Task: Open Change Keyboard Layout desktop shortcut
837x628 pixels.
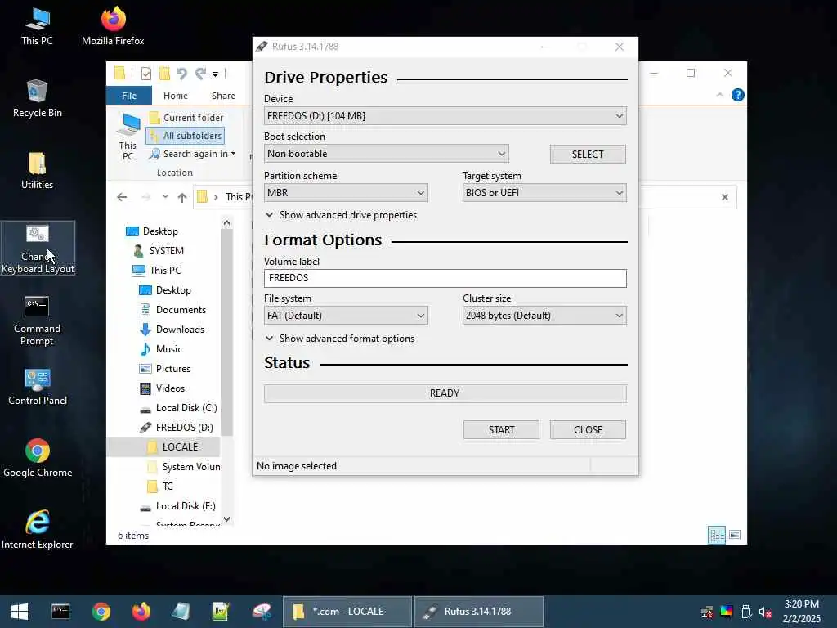Action: click(38, 249)
